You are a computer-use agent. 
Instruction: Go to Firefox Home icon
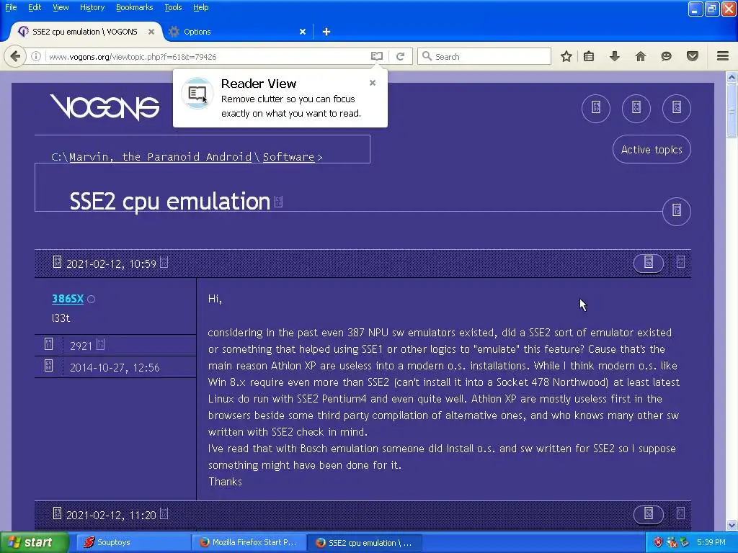point(640,56)
